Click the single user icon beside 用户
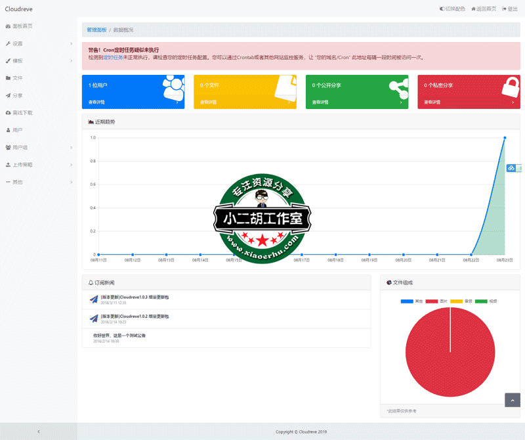The image size is (525, 440). click(8, 130)
